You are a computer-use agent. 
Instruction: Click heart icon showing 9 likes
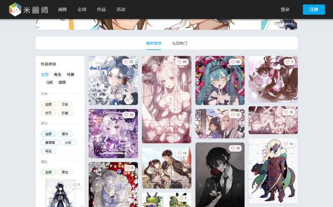pyautogui.click(x=128, y=168)
